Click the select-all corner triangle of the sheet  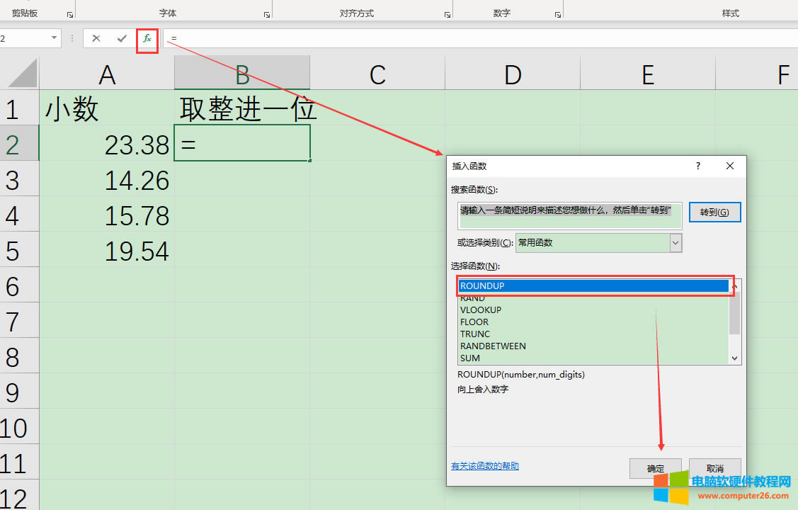(20, 73)
